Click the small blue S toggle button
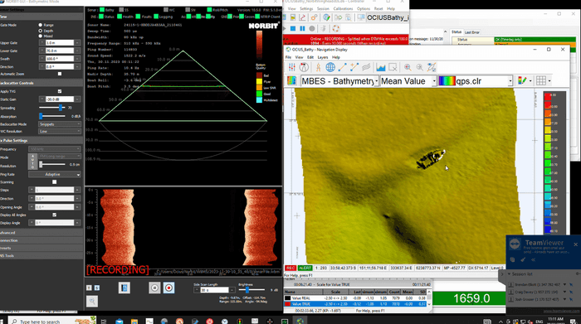Image resolution: width=581 pixels, height=324 pixels. point(97,288)
